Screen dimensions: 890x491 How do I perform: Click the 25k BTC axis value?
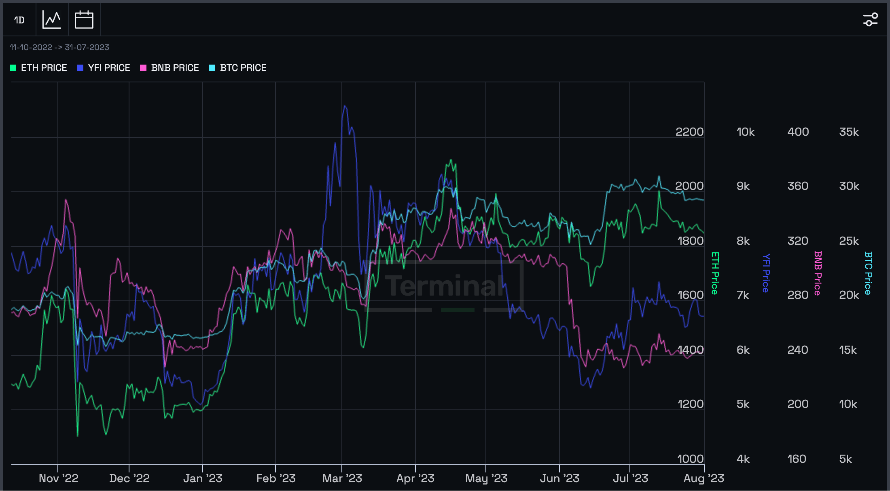[x=849, y=241]
